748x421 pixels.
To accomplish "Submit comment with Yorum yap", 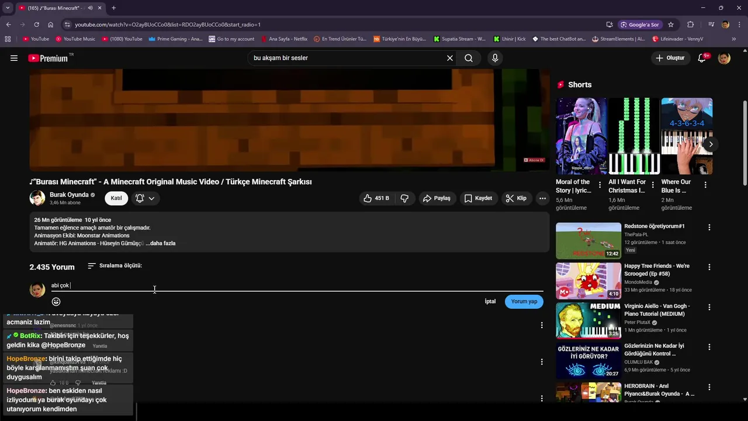I will tap(524, 302).
